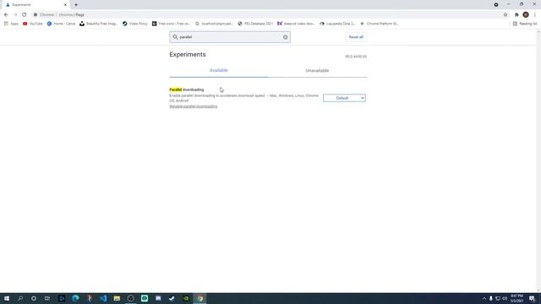Open the Beautiful Free Images bookmark

pyautogui.click(x=99, y=24)
